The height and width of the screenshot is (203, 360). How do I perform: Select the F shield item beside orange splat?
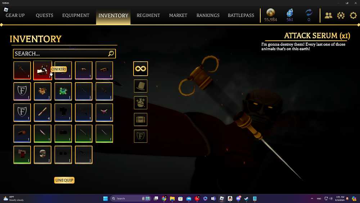[x=22, y=92]
